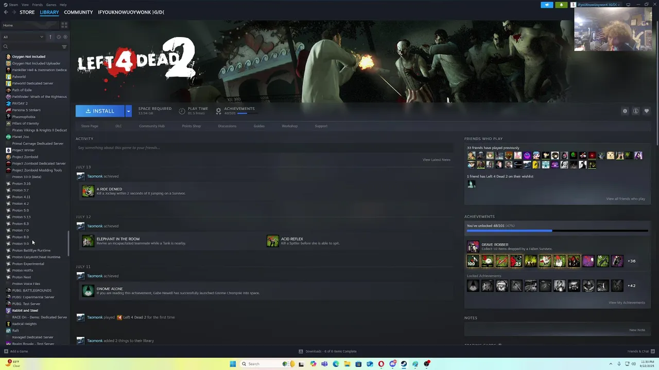This screenshot has width=659, height=370.
Task: Go to the STORE tab
Action: coord(27,12)
